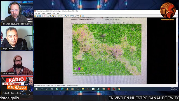Open taskbar Search magnifier
179x101 pixels.
click(x=42, y=89)
